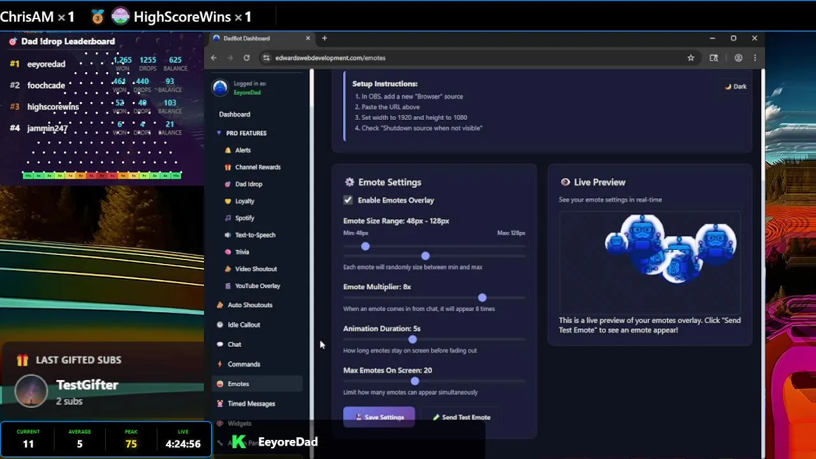Click the Chat bubble icon
This screenshot has height=459, width=816.
click(x=220, y=344)
